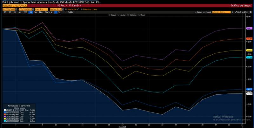The width and height of the screenshot is (254, 128).
Task: Click the Anotar annotation tool
Action: tap(120, 15)
